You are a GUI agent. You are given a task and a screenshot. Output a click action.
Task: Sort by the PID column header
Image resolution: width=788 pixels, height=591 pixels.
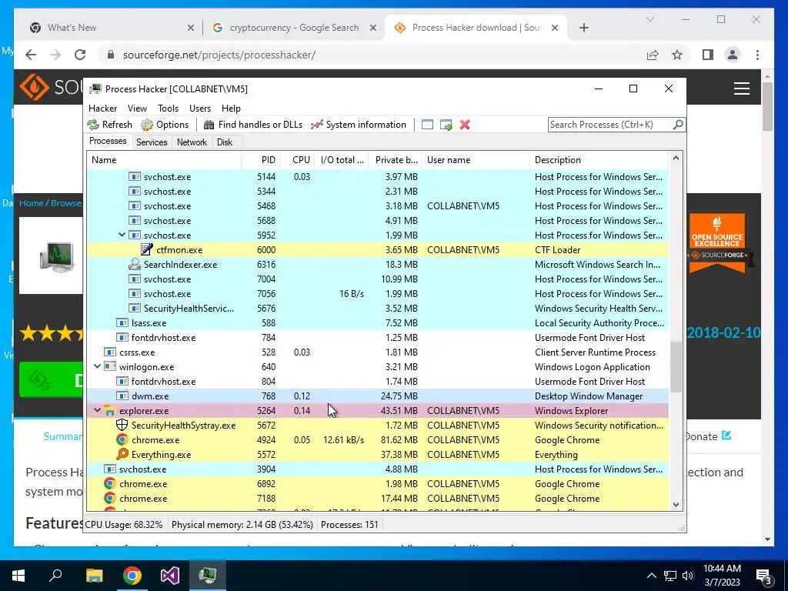[261, 160]
